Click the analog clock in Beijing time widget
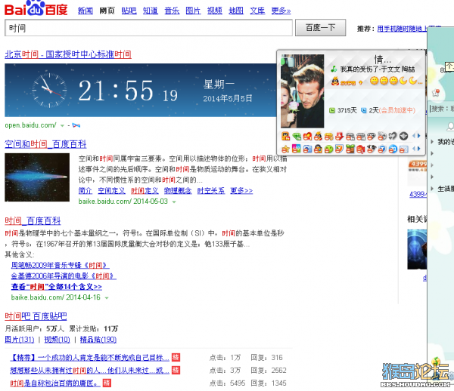Image resolution: width=454 pixels, height=391 pixels. click(x=49, y=91)
